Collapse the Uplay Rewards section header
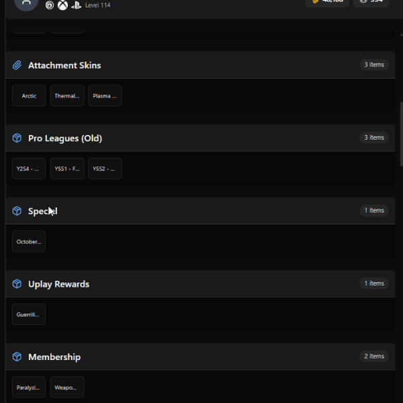The width and height of the screenshot is (403, 403). [200, 283]
